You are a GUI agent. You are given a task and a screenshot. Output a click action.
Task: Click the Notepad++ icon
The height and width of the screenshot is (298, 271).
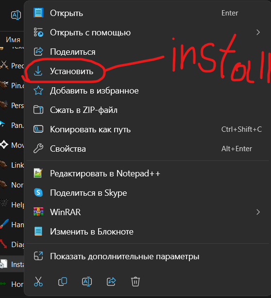click(x=38, y=173)
